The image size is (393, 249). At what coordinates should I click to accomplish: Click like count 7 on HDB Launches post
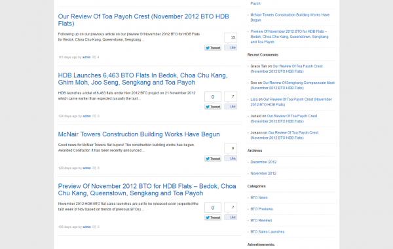(x=231, y=96)
